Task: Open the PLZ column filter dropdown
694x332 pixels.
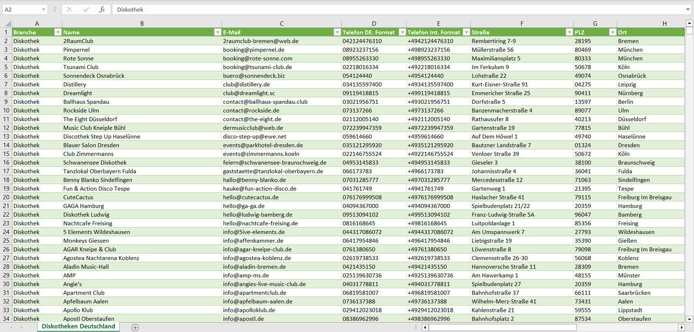Action: tap(612, 32)
